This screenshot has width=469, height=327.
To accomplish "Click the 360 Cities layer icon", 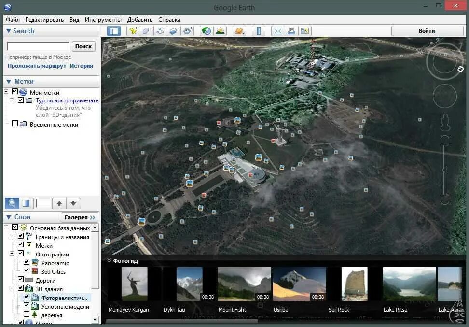I will pyautogui.click(x=35, y=271).
